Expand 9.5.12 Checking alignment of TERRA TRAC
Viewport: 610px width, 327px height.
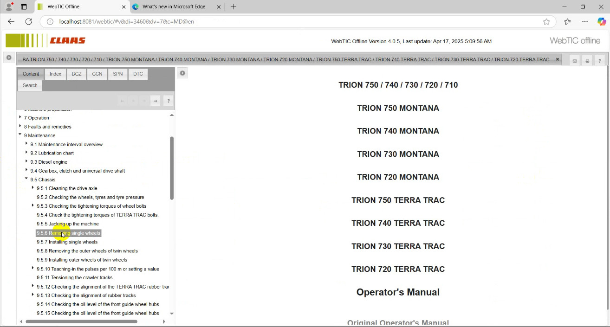tap(32, 286)
